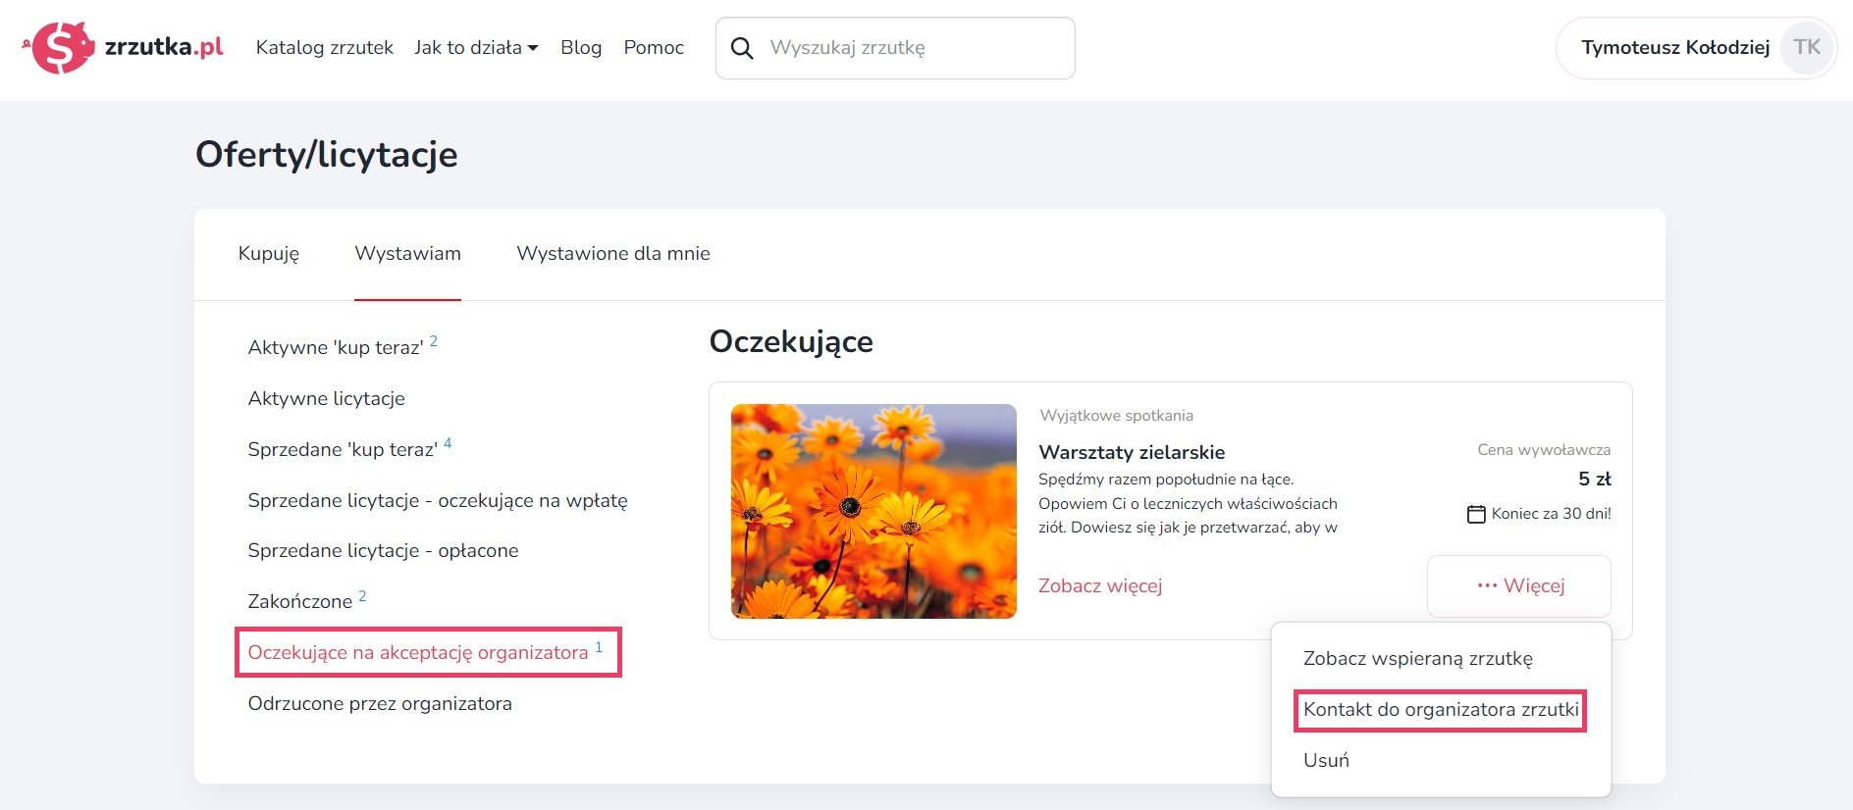Choose Zobacz wspieraną zrzutkę in menu
1853x810 pixels.
pyautogui.click(x=1417, y=659)
